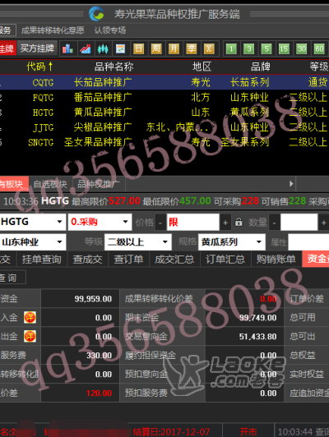Screen dimensions: 329x437
Task: Click the 开市 market status indicator
Action: [248, 432]
